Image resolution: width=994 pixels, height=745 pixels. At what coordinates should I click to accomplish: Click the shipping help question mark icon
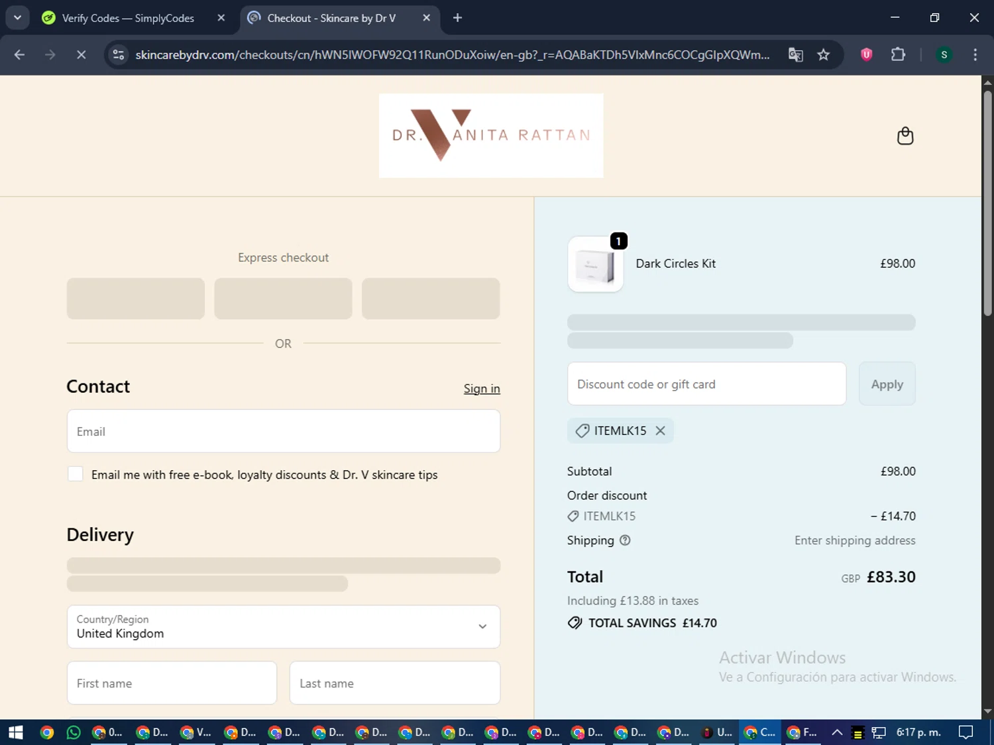tap(625, 540)
